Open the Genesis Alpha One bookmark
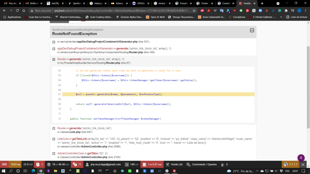The height and width of the screenshot is (174, 310). (130, 17)
